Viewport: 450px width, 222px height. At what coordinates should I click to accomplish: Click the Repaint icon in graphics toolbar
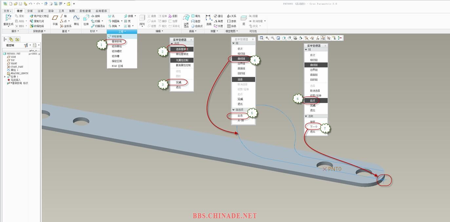[x=278, y=38]
